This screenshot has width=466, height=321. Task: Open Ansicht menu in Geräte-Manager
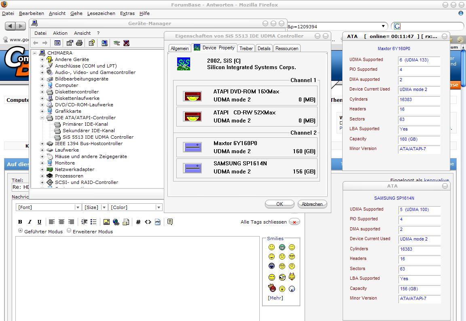[83, 33]
